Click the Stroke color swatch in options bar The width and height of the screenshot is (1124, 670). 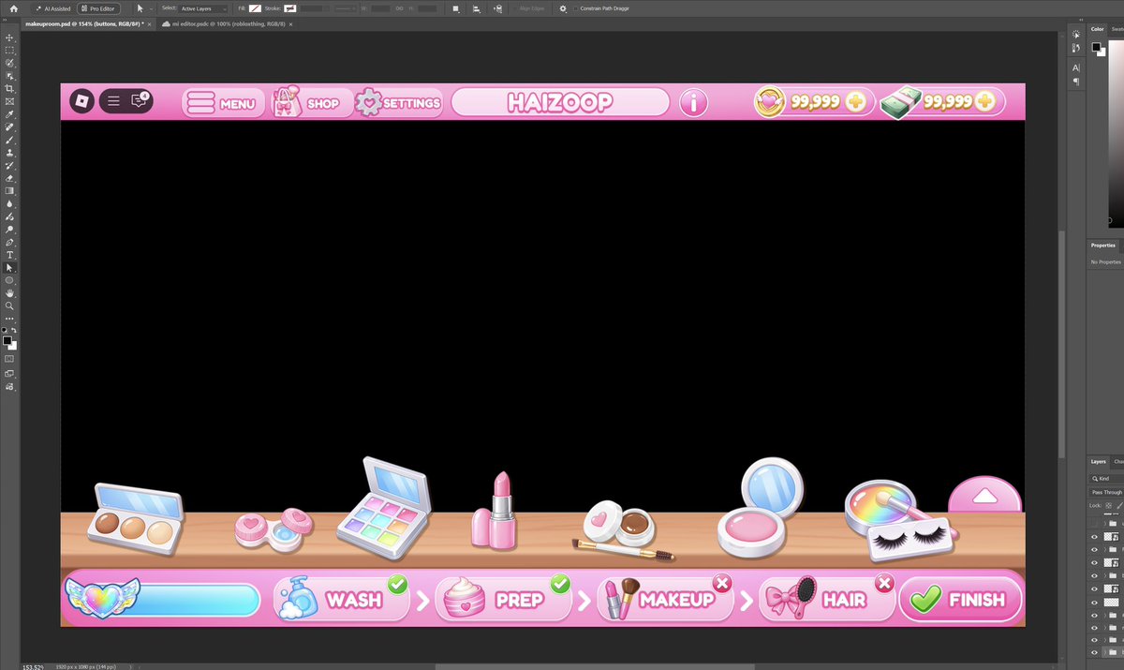click(290, 8)
